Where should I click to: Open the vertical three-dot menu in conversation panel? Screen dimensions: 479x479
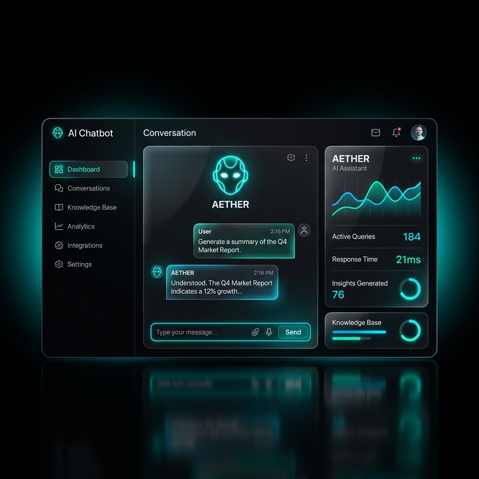pyautogui.click(x=306, y=158)
